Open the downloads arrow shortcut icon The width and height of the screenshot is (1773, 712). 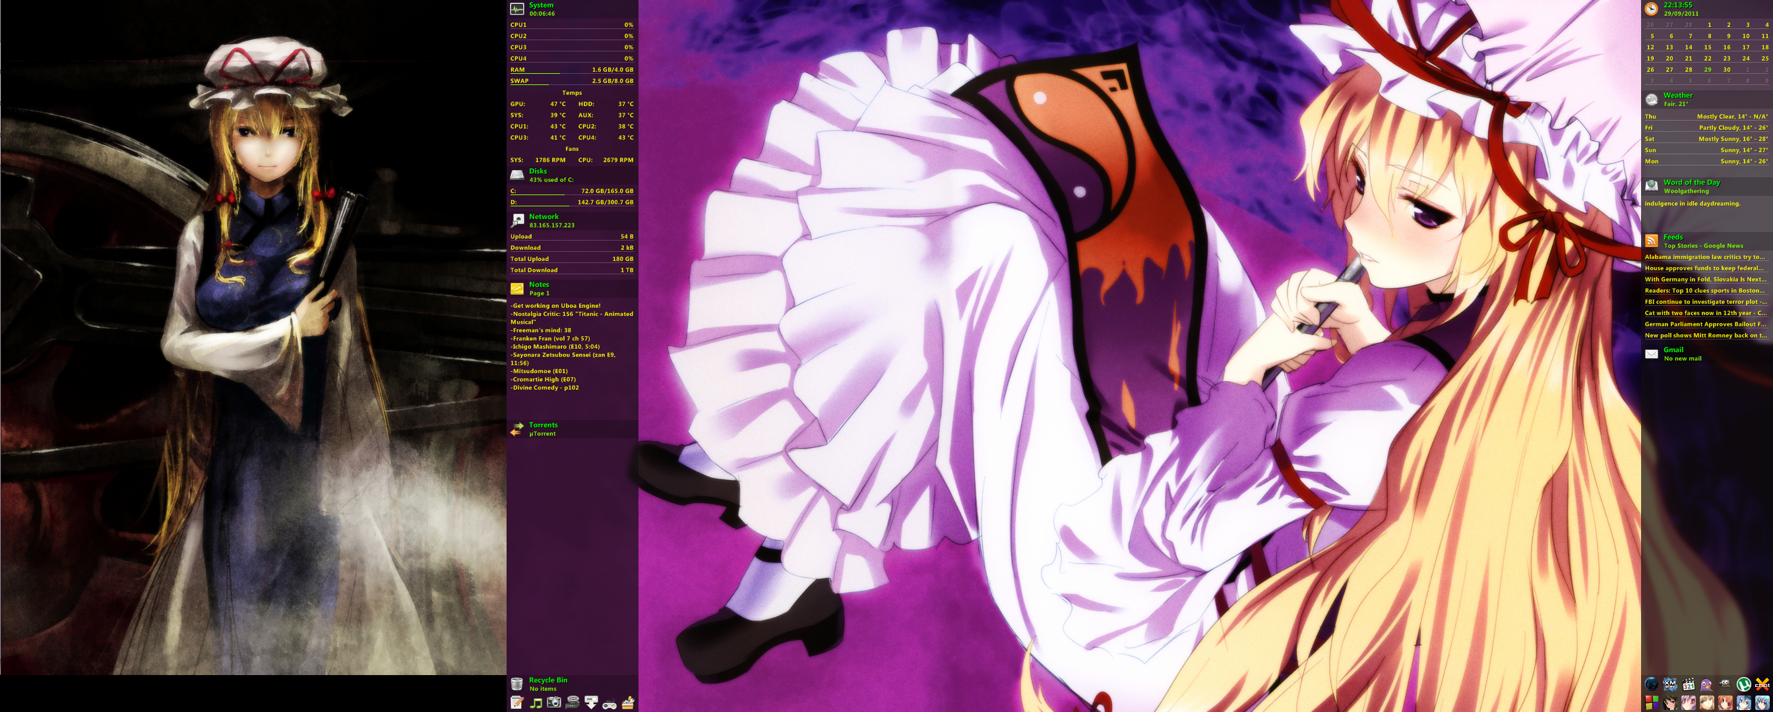point(591,702)
